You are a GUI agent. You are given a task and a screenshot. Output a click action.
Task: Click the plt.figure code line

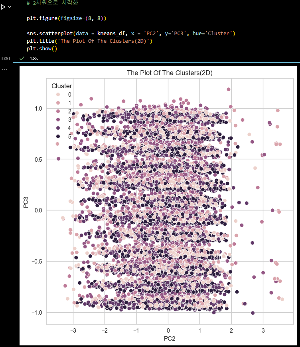pos(66,18)
